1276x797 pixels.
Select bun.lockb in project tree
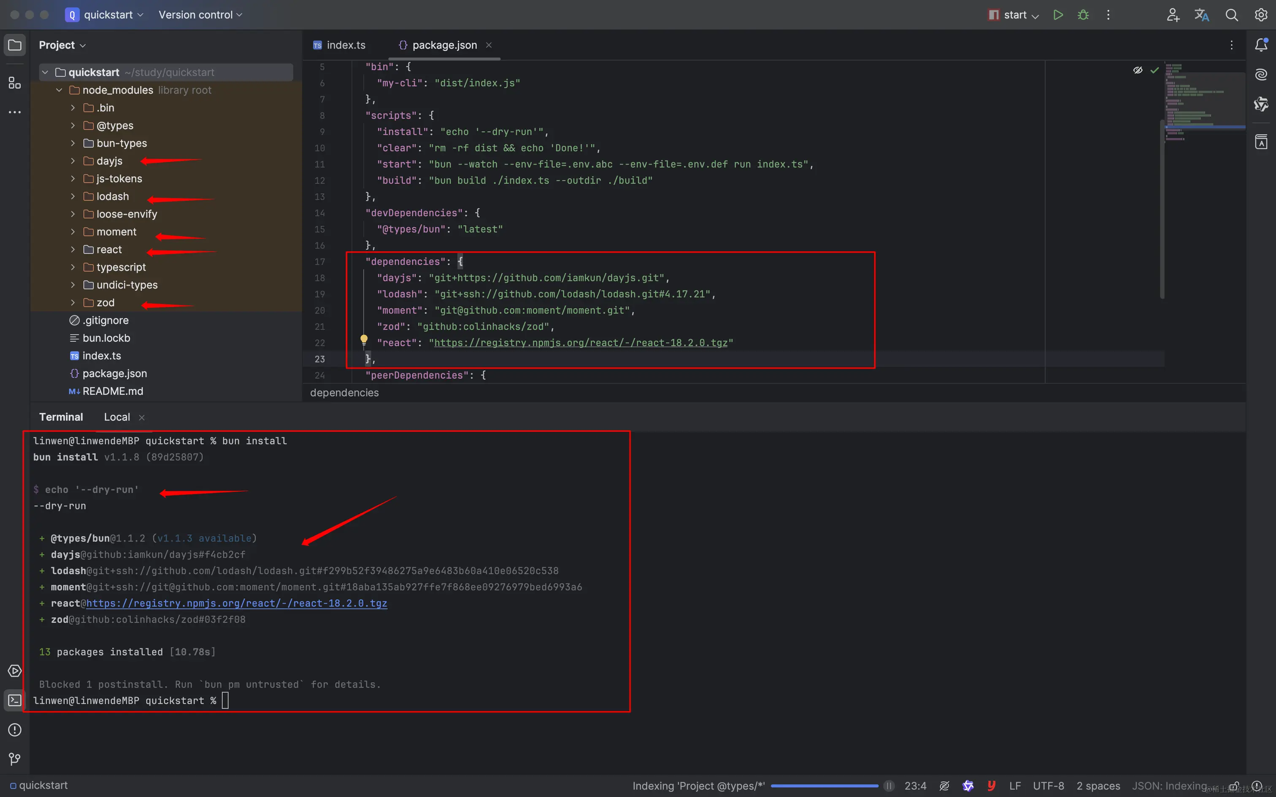click(106, 338)
